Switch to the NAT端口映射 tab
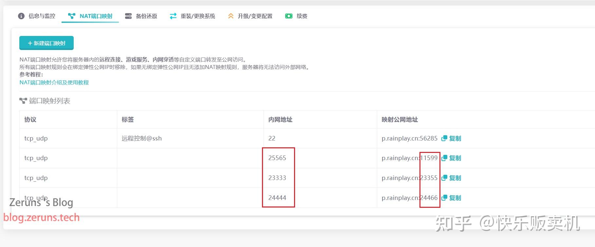The width and height of the screenshot is (595, 247). coord(90,16)
